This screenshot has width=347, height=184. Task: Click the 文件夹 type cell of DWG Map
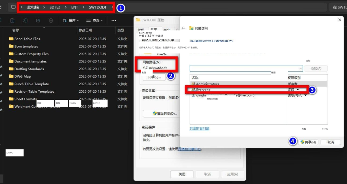(122, 76)
